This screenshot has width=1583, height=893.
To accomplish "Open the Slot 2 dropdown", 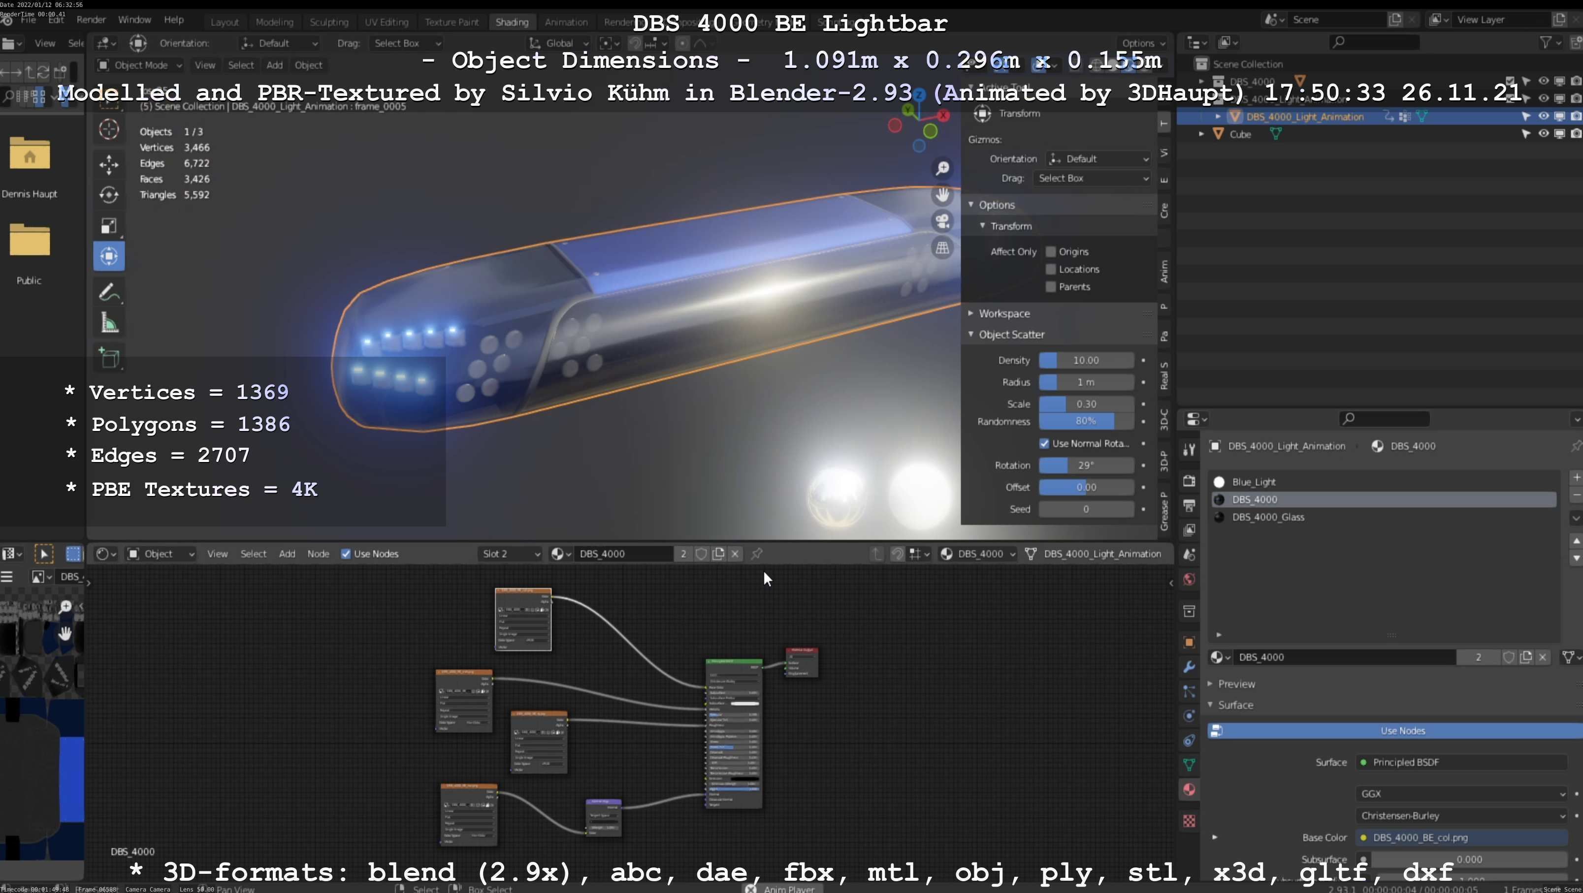I will pyautogui.click(x=510, y=554).
